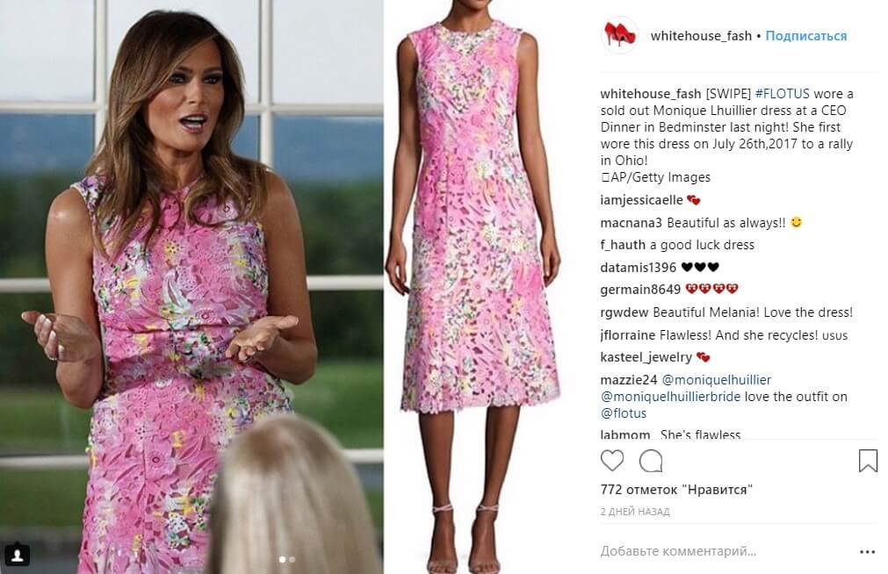Like the post with the heart icon

coord(611,461)
